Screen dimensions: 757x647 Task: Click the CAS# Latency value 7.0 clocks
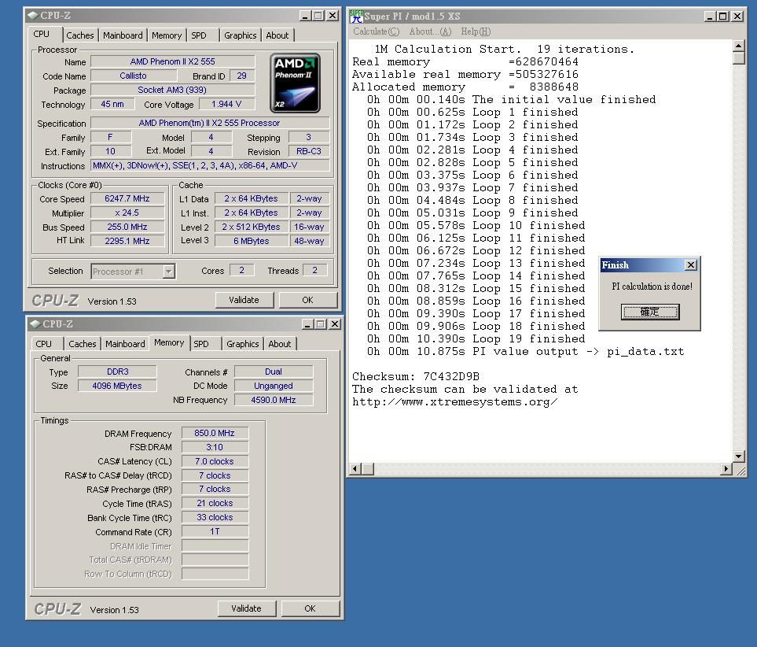point(215,461)
